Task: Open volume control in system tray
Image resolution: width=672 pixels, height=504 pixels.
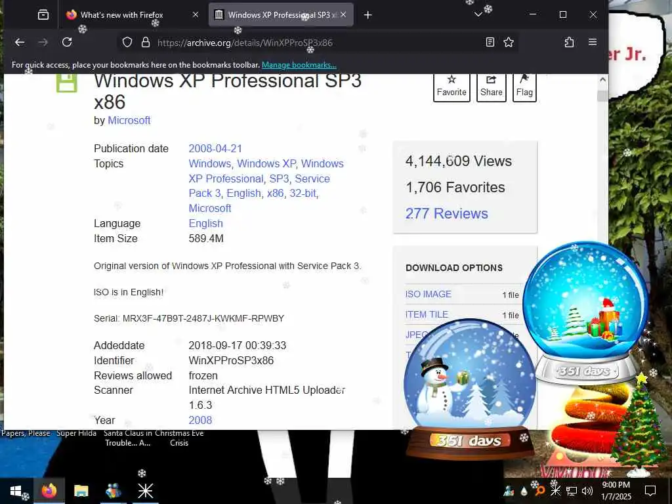Action: click(x=587, y=491)
